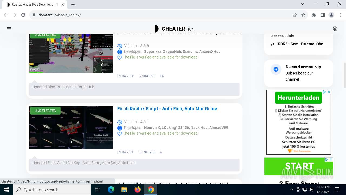Toggle the browser side panel
This screenshot has width=346, height=195.
coord(323,15)
